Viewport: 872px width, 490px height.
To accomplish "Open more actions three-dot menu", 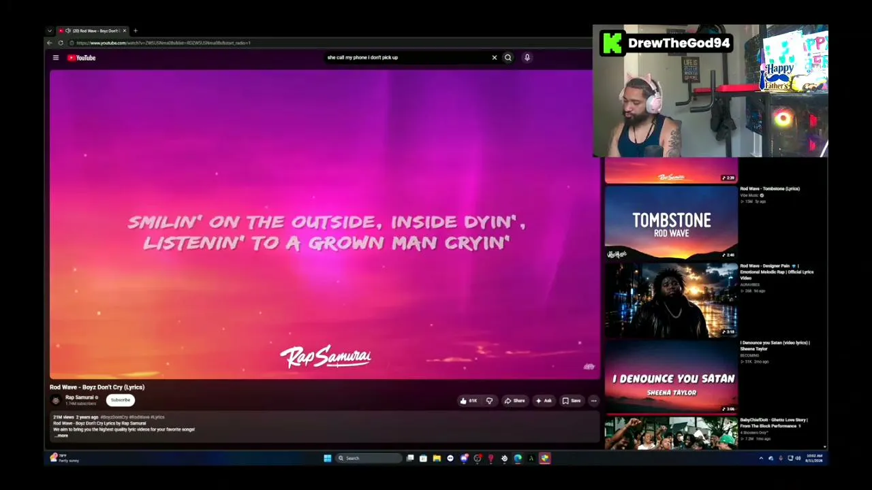I will pyautogui.click(x=593, y=401).
